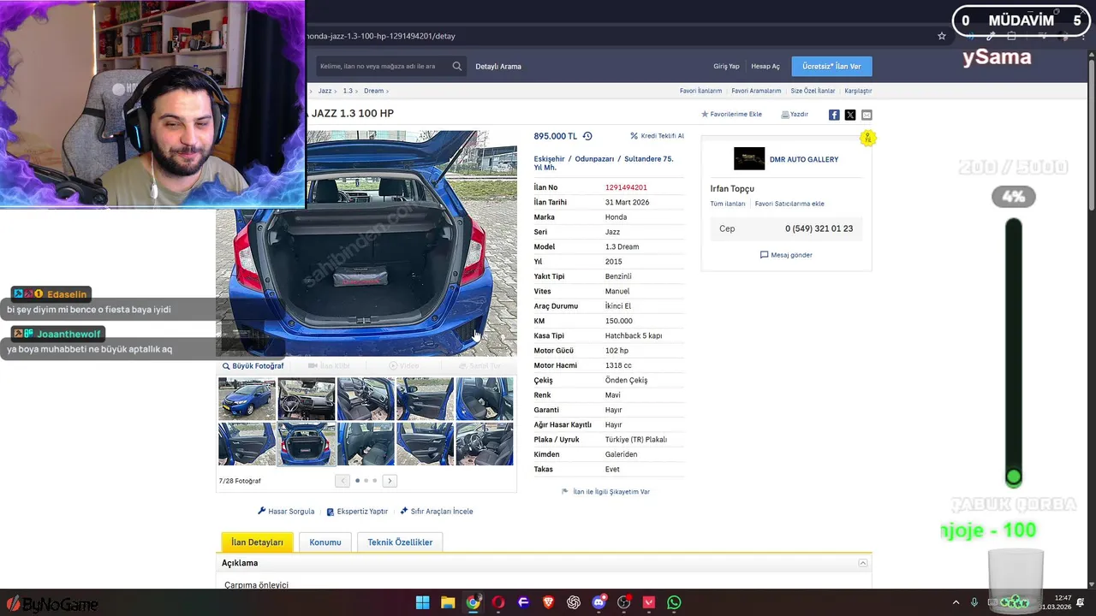Open Detaylı Arama
This screenshot has width=1096, height=616.
498,66
